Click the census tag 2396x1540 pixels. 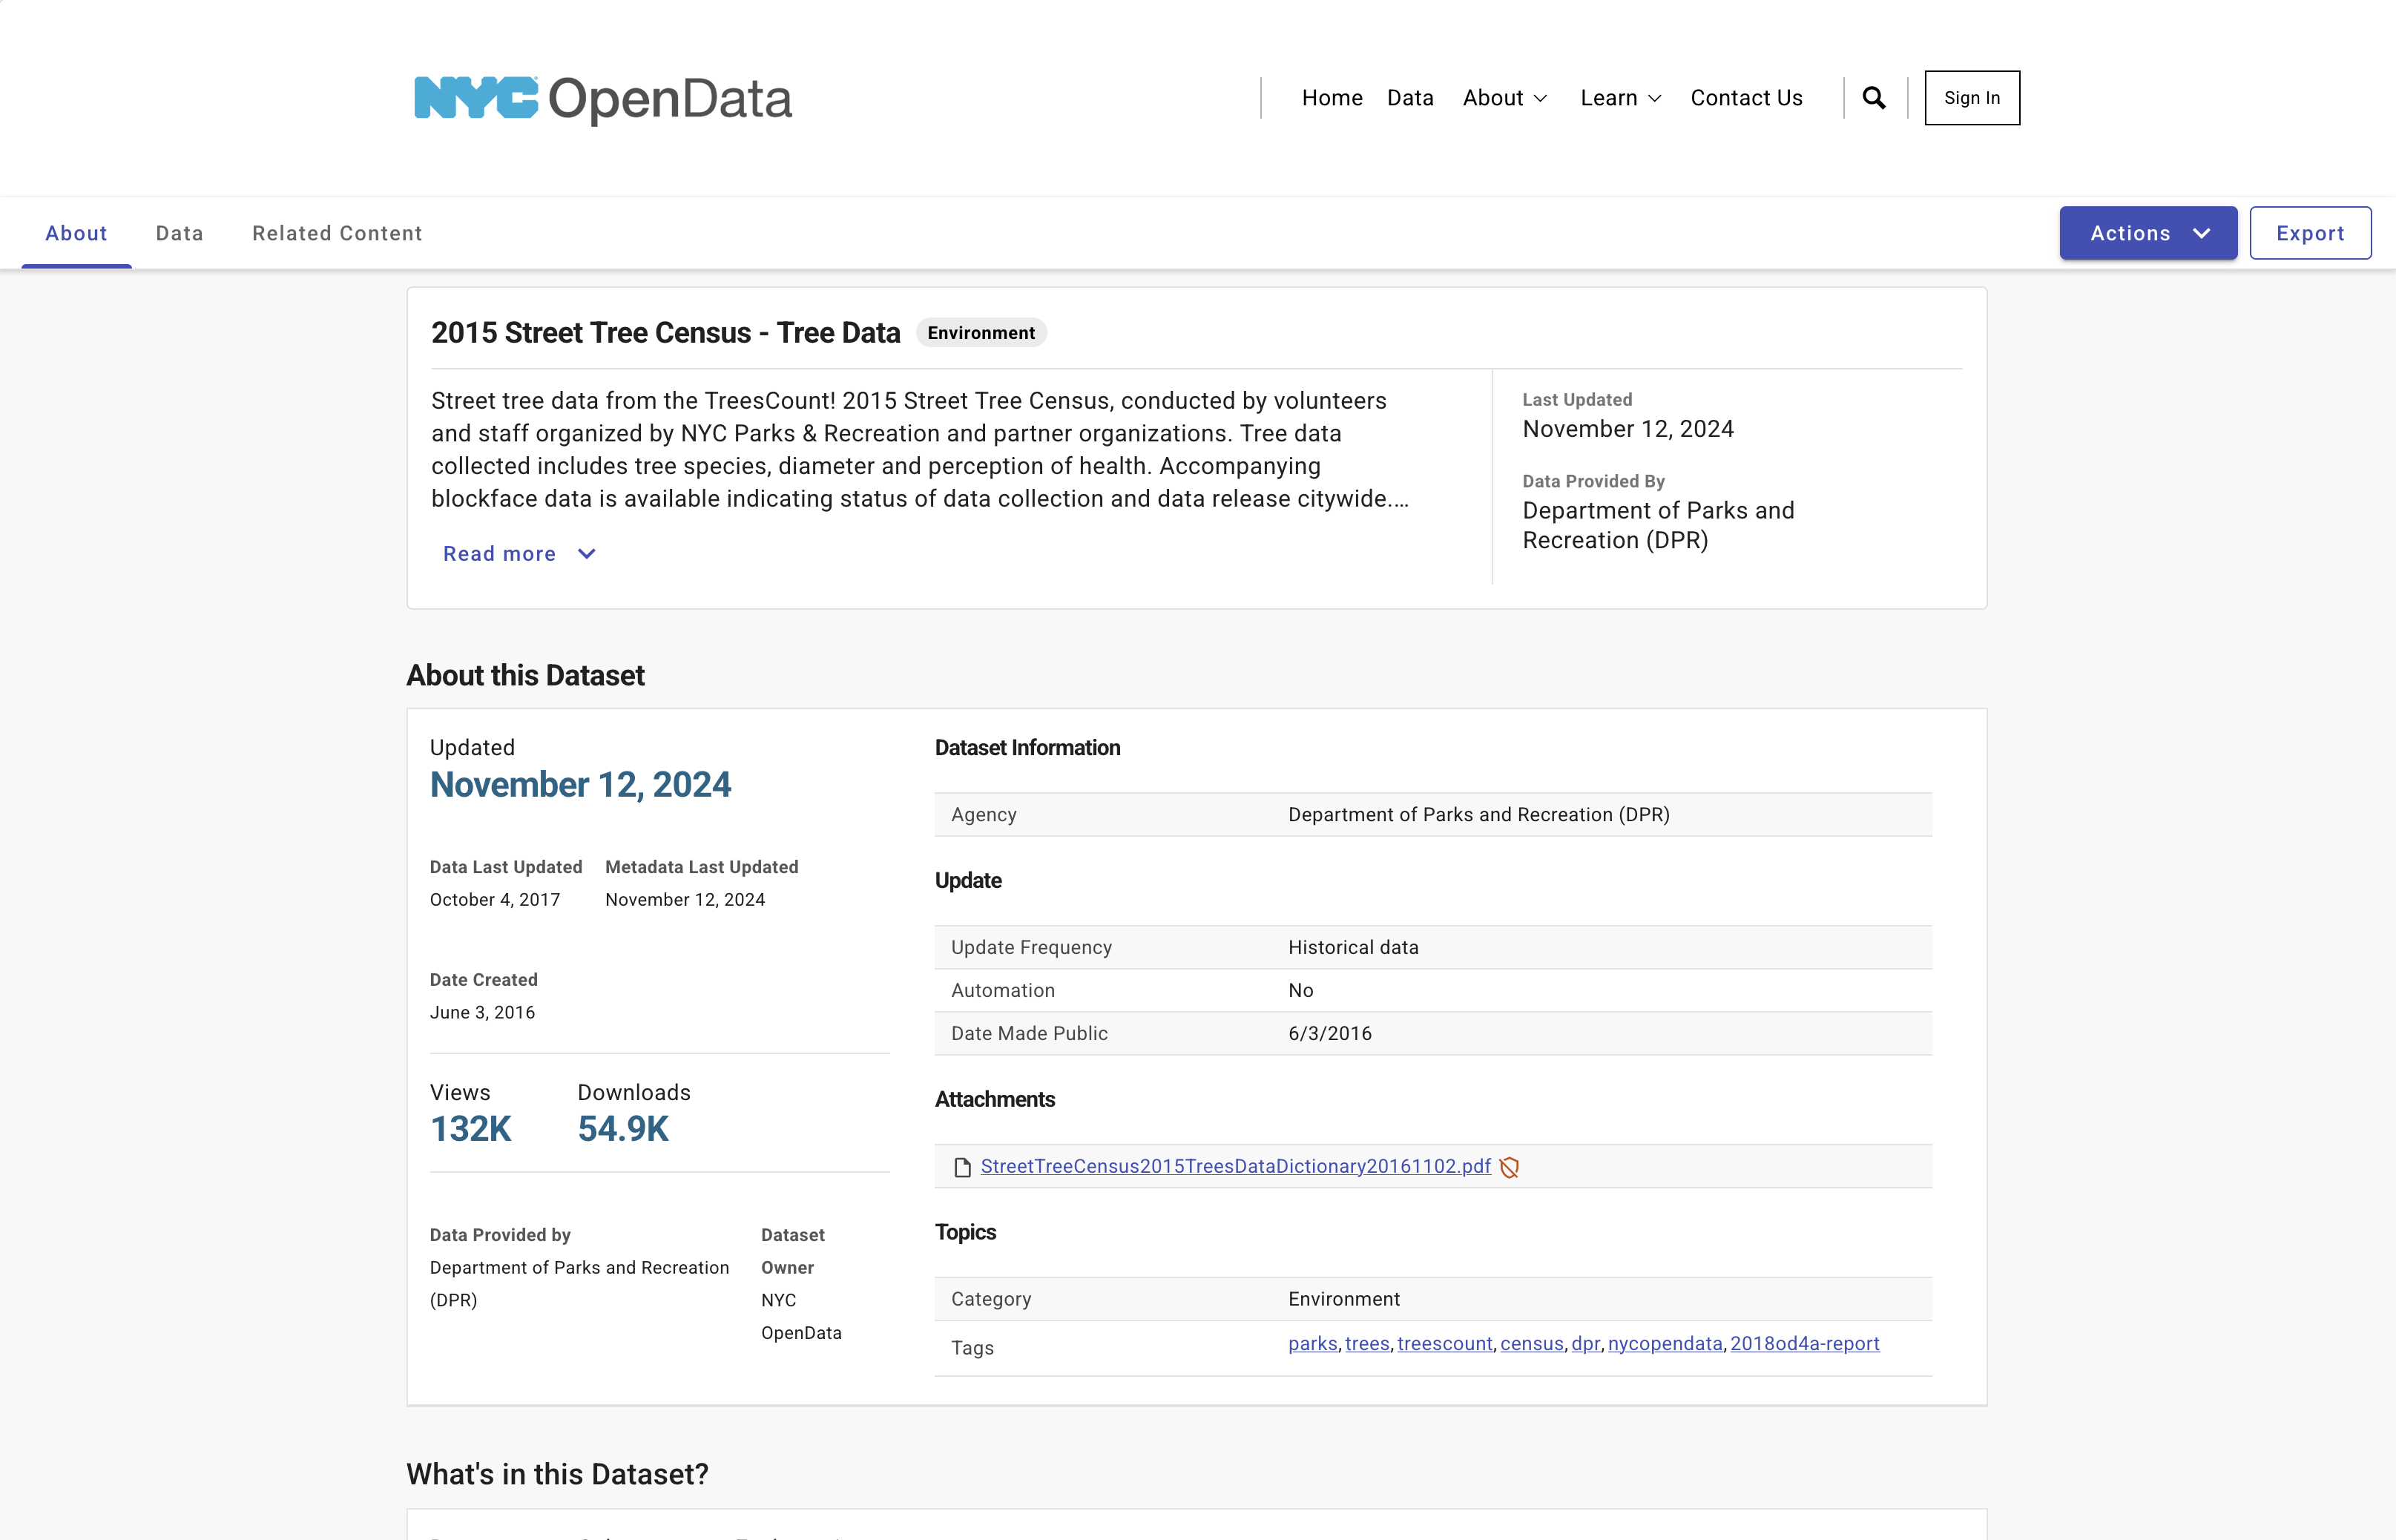(x=1531, y=1344)
